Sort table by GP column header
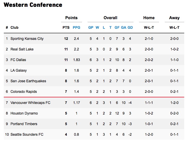This screenshot has height=141, width=187. coord(91,27)
